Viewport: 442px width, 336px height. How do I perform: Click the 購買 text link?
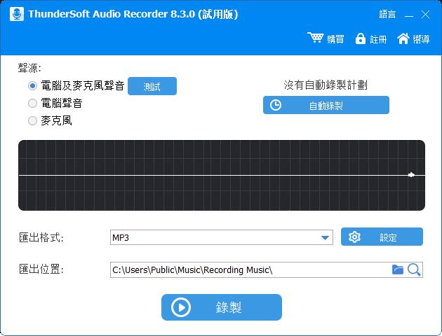point(335,39)
